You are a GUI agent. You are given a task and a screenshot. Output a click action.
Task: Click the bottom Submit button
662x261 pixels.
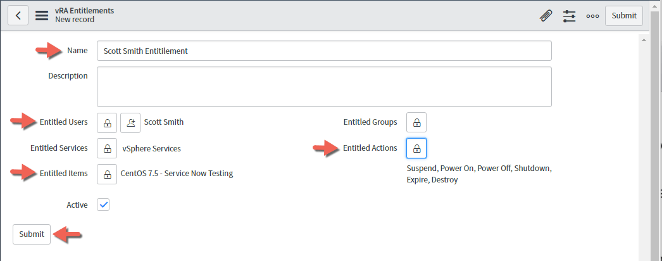(32, 234)
